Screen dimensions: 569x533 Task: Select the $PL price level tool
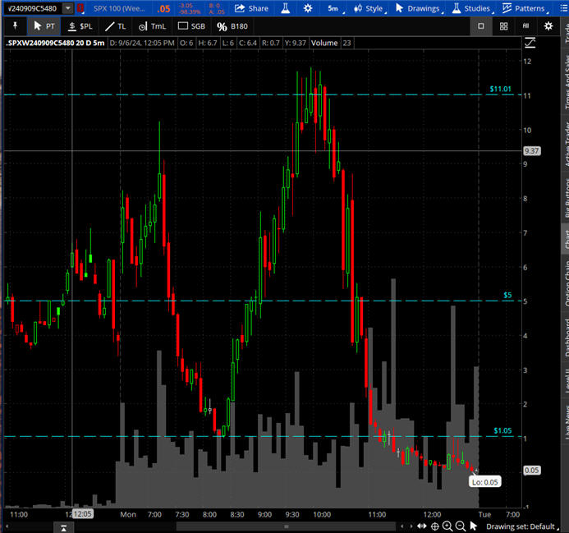pos(80,26)
